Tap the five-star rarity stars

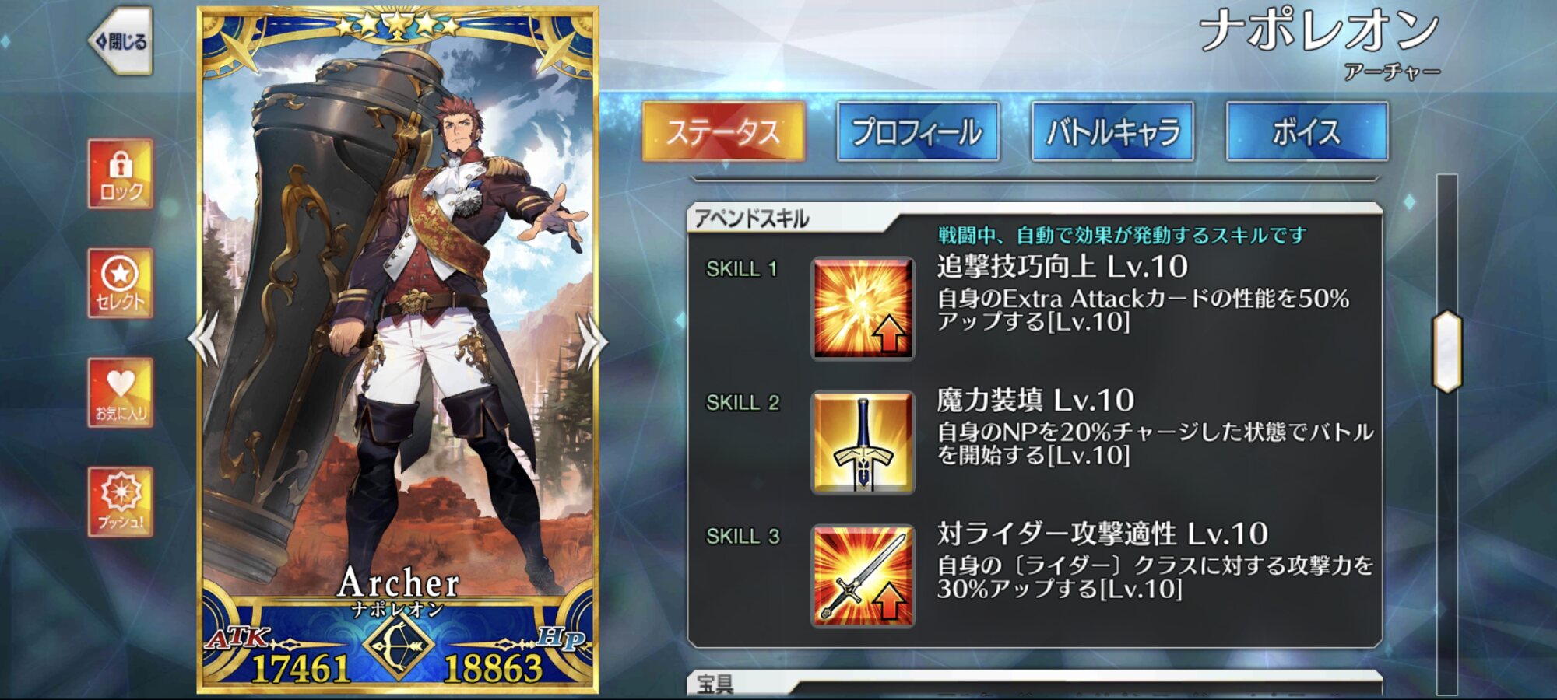pos(398,26)
